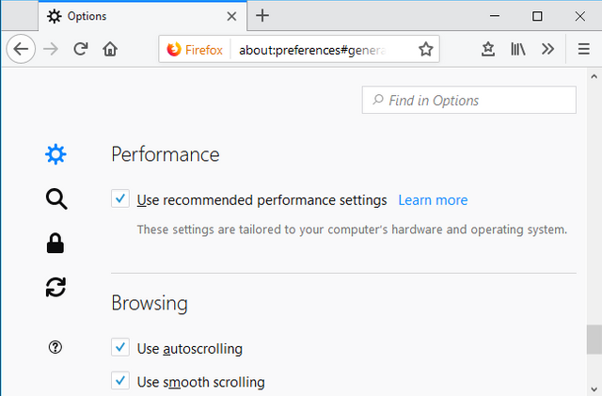The height and width of the screenshot is (396, 602).
Task: Open Firefox Support help icon
Action: tap(55, 347)
